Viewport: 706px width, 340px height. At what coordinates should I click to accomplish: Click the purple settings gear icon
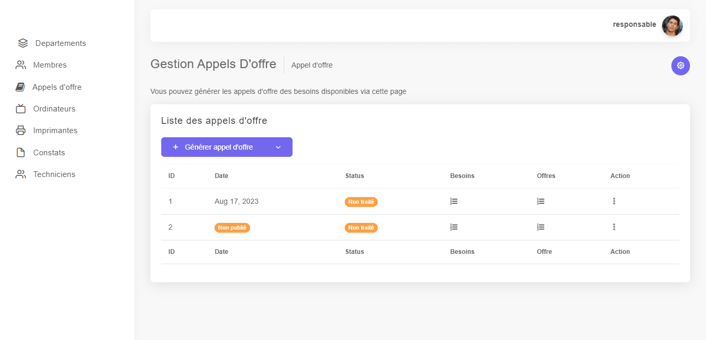point(680,66)
